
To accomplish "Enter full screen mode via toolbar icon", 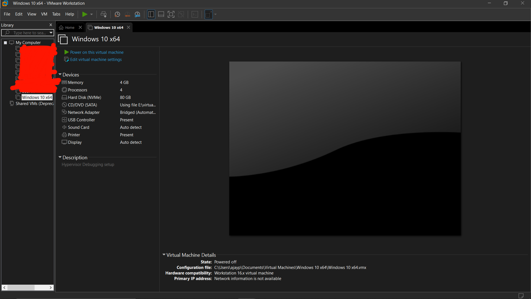I will point(171,14).
